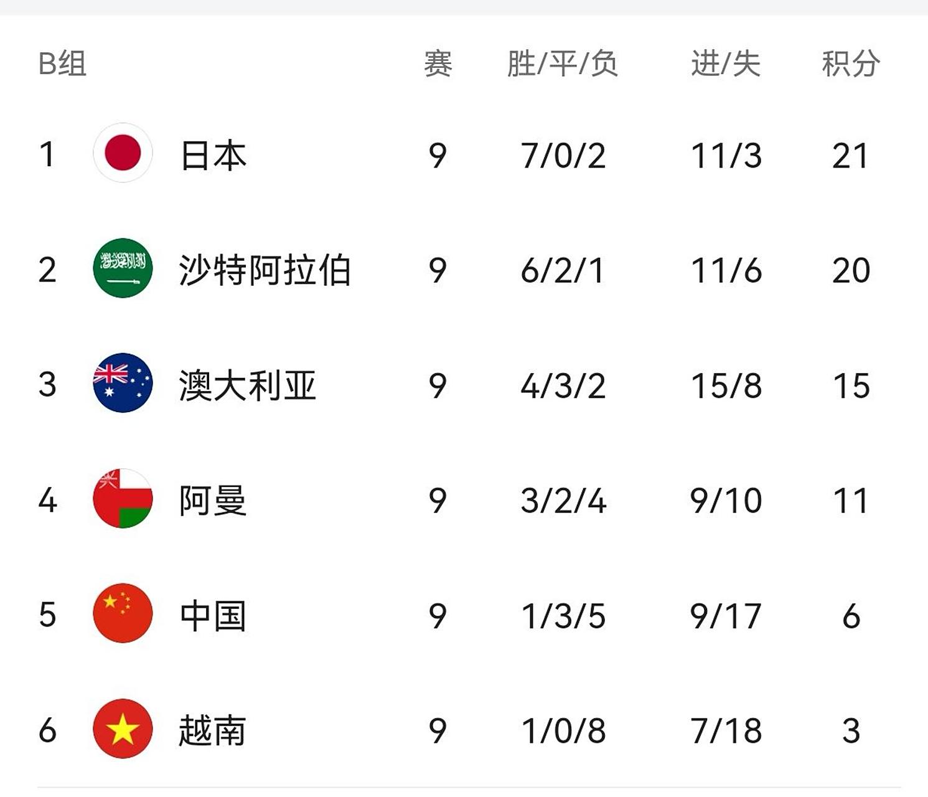Open the 中国 team name
This screenshot has width=928, height=797.
coord(213,616)
